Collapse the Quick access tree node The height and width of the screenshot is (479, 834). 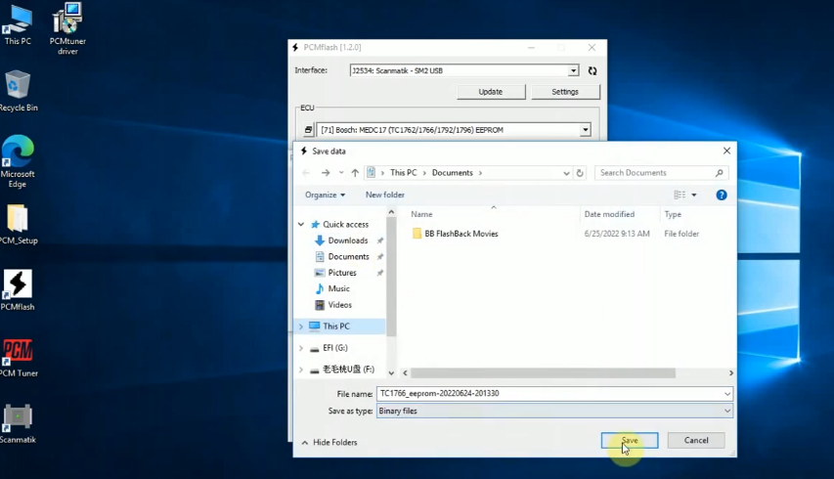(301, 225)
